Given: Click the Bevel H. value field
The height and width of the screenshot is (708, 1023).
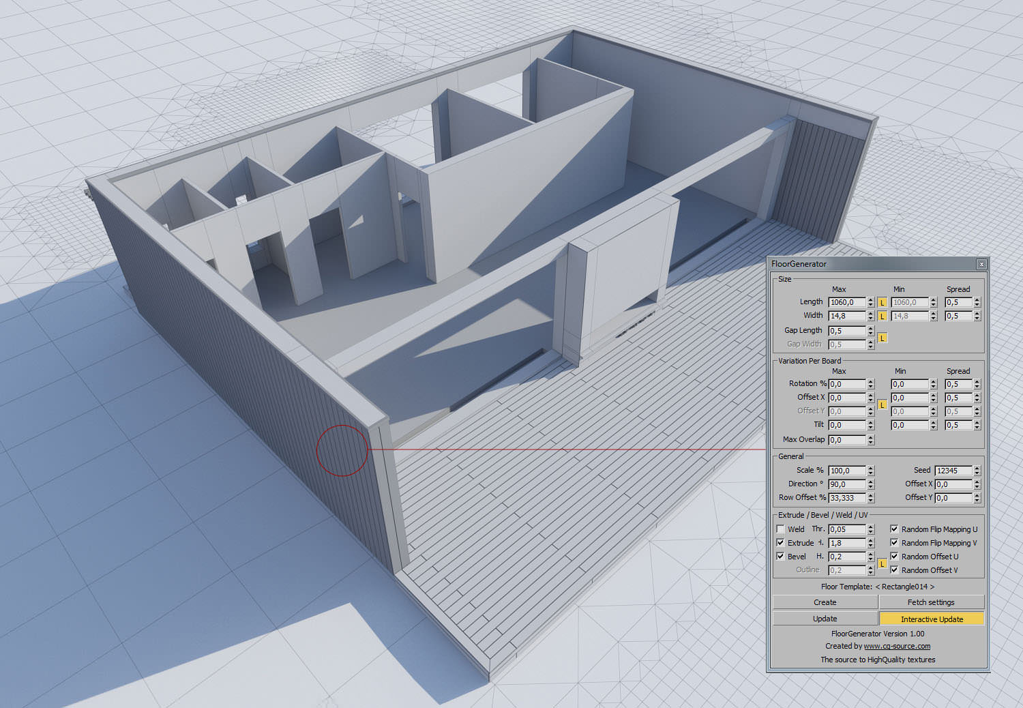Looking at the screenshot, I should 847,557.
